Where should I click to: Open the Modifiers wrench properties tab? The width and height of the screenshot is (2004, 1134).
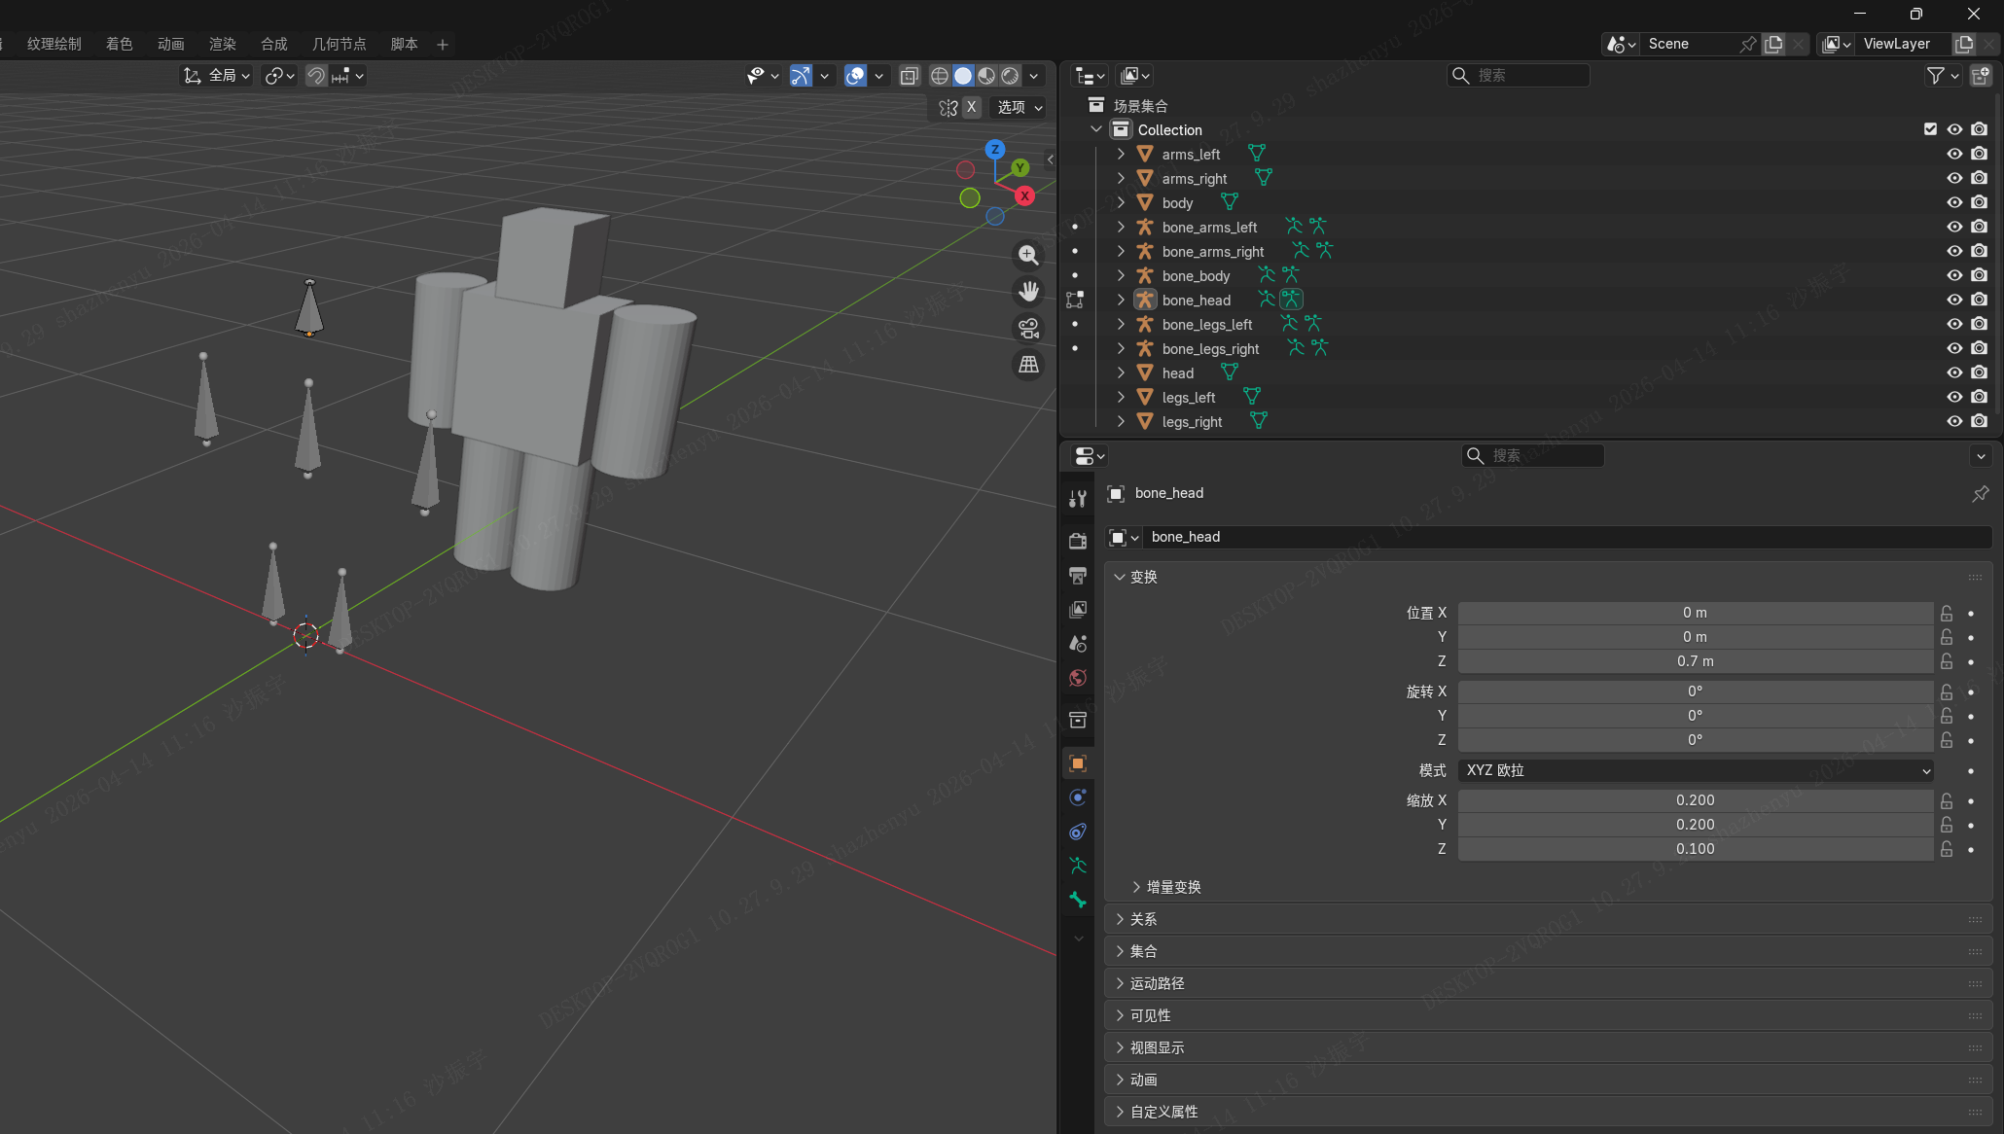(1078, 499)
